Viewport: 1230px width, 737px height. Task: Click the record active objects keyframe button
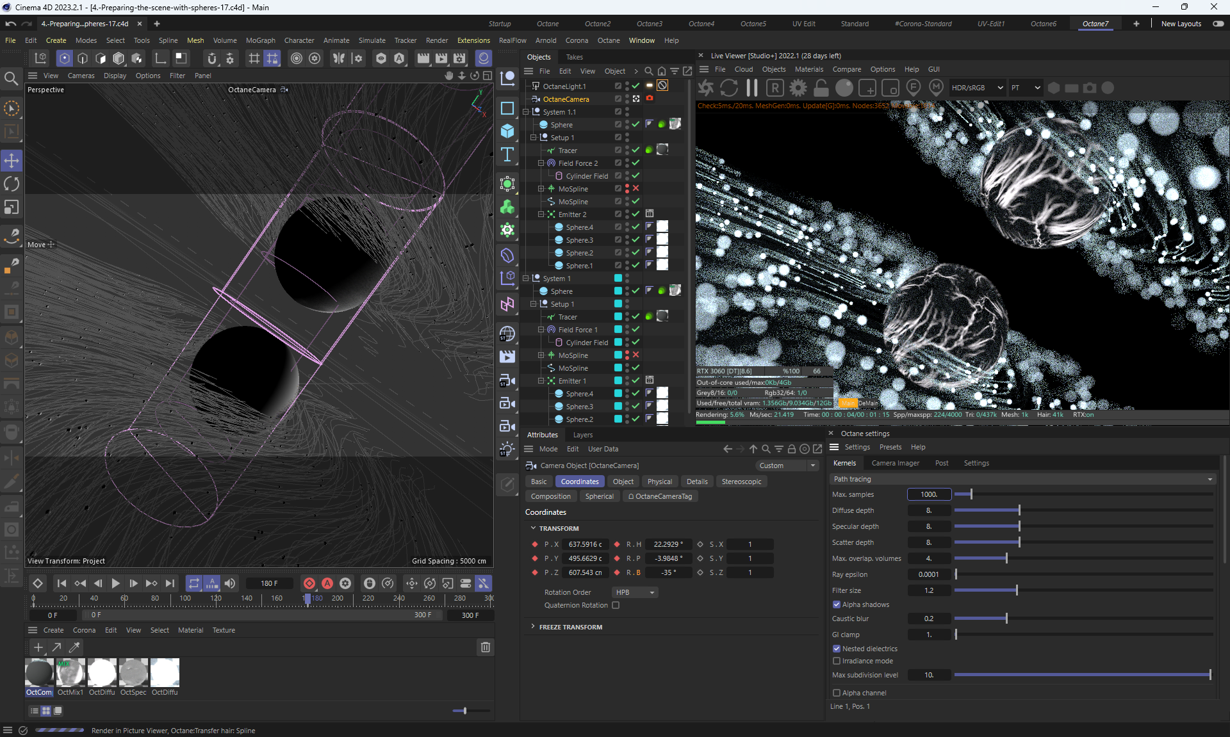coord(309,583)
